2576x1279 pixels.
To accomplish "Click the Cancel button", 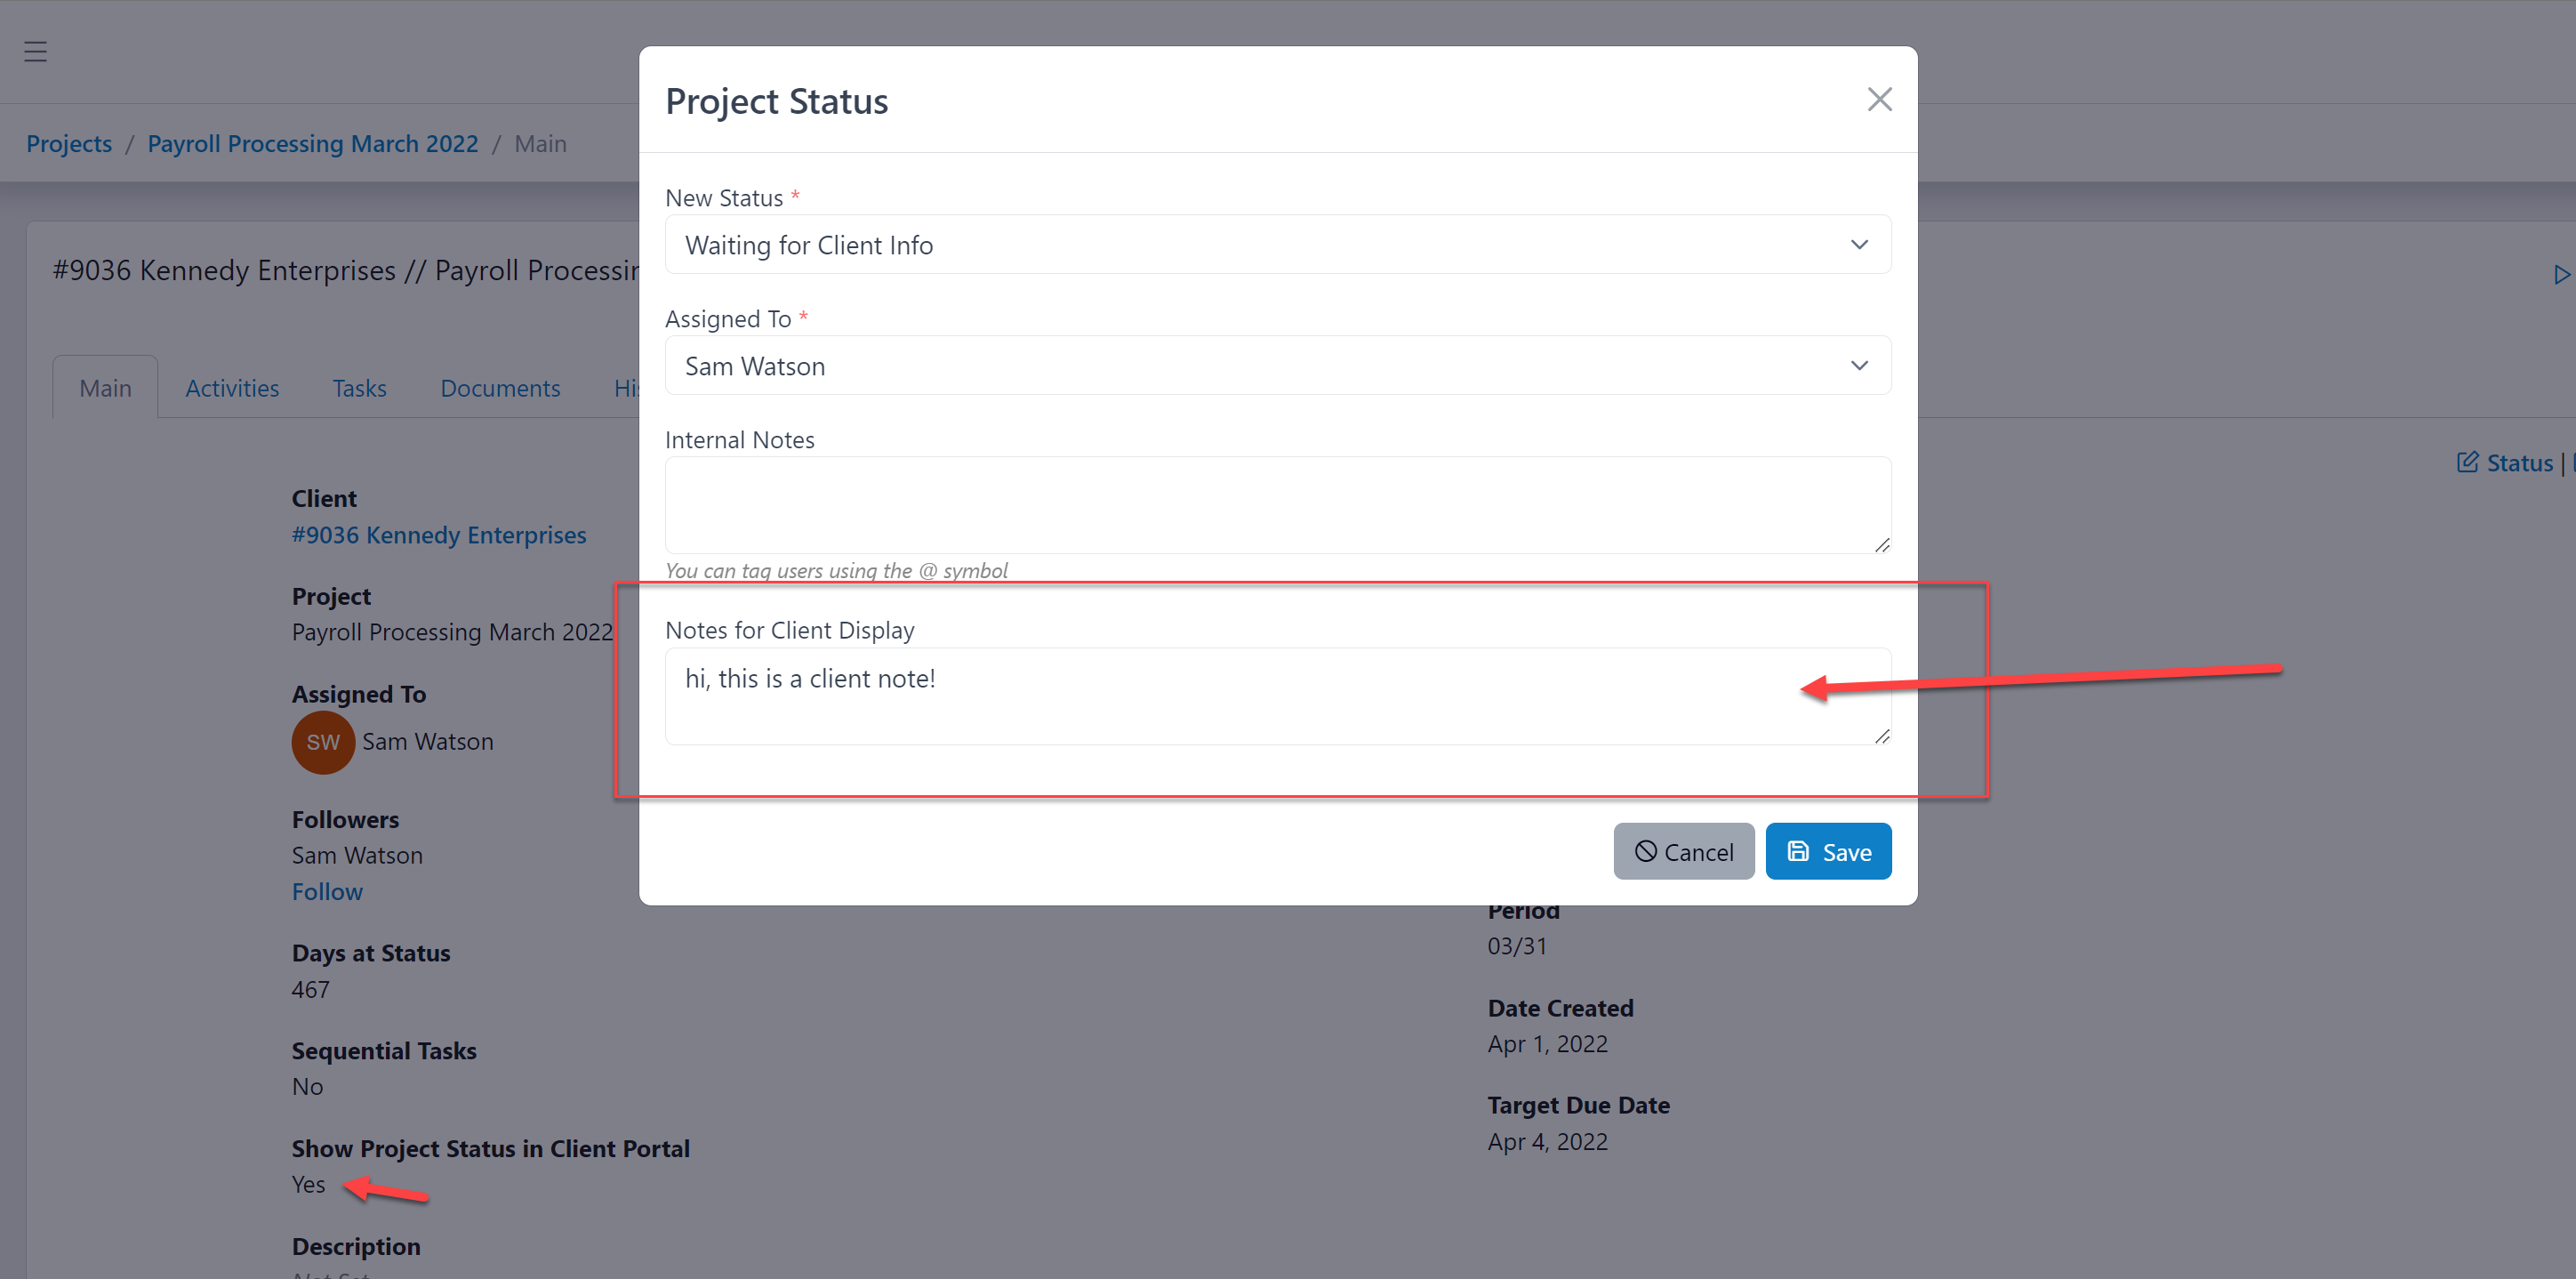I will [1684, 851].
